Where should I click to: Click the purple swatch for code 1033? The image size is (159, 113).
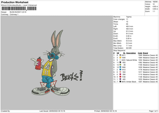click(x=120, y=79)
